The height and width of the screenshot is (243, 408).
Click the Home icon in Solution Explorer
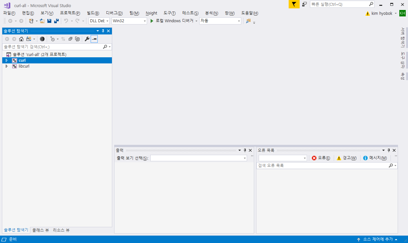[21, 39]
